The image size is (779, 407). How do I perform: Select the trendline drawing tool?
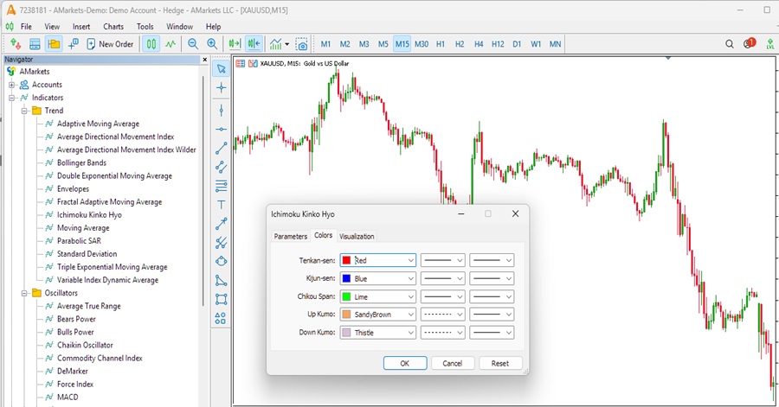pos(221,148)
